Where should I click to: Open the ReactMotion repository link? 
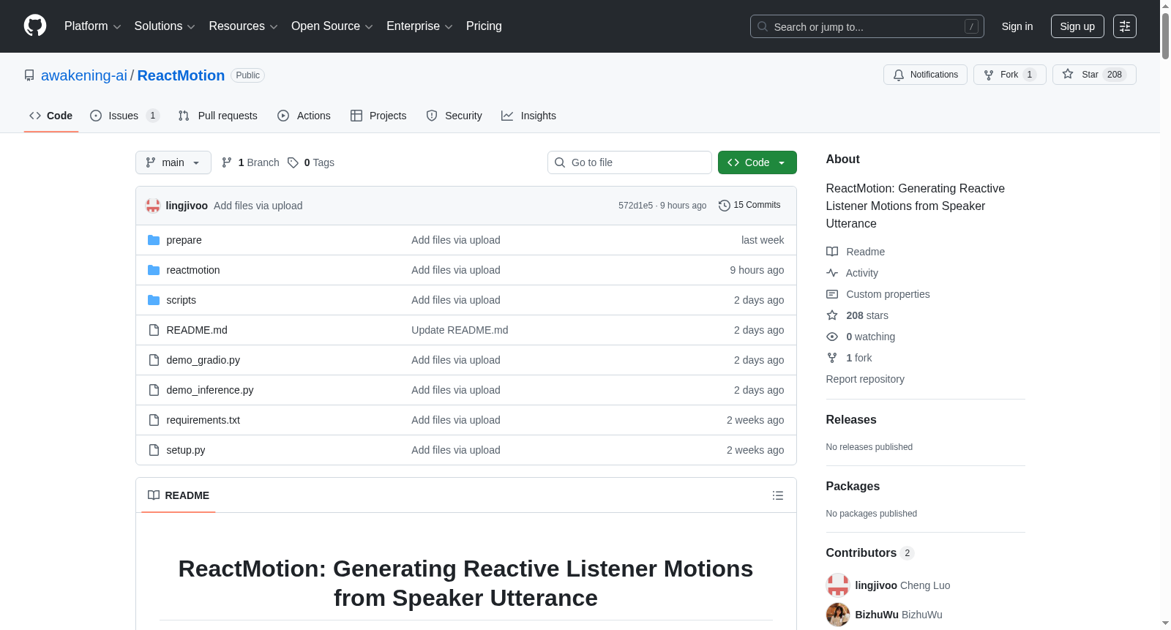(181, 75)
